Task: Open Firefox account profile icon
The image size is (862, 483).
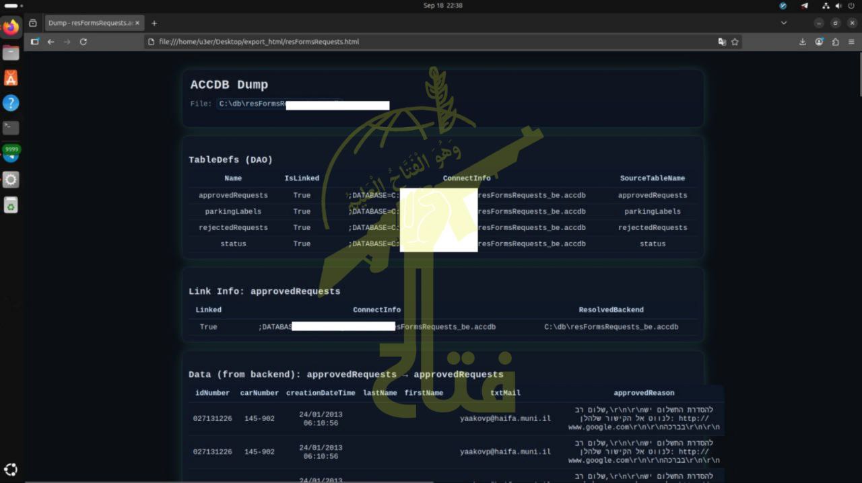Action: click(x=819, y=42)
